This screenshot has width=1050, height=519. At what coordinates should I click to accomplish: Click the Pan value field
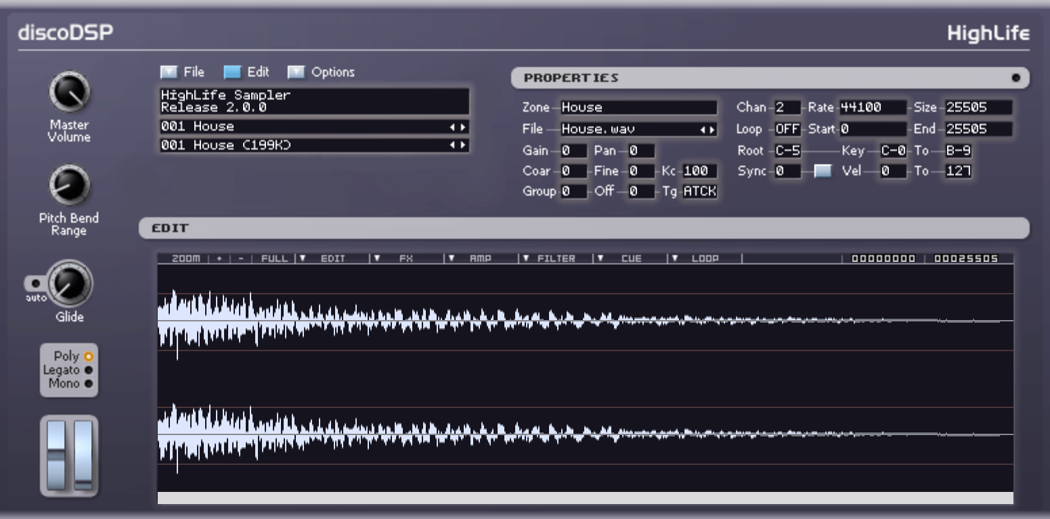pos(641,151)
